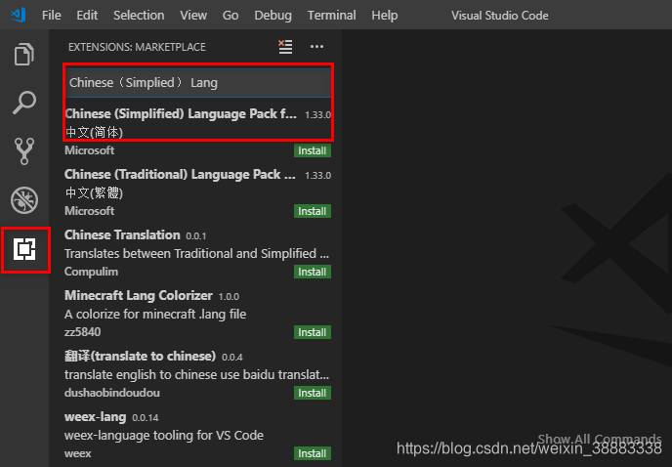
Task: Install Chinese (Simplified) Language Pack
Action: tap(313, 150)
